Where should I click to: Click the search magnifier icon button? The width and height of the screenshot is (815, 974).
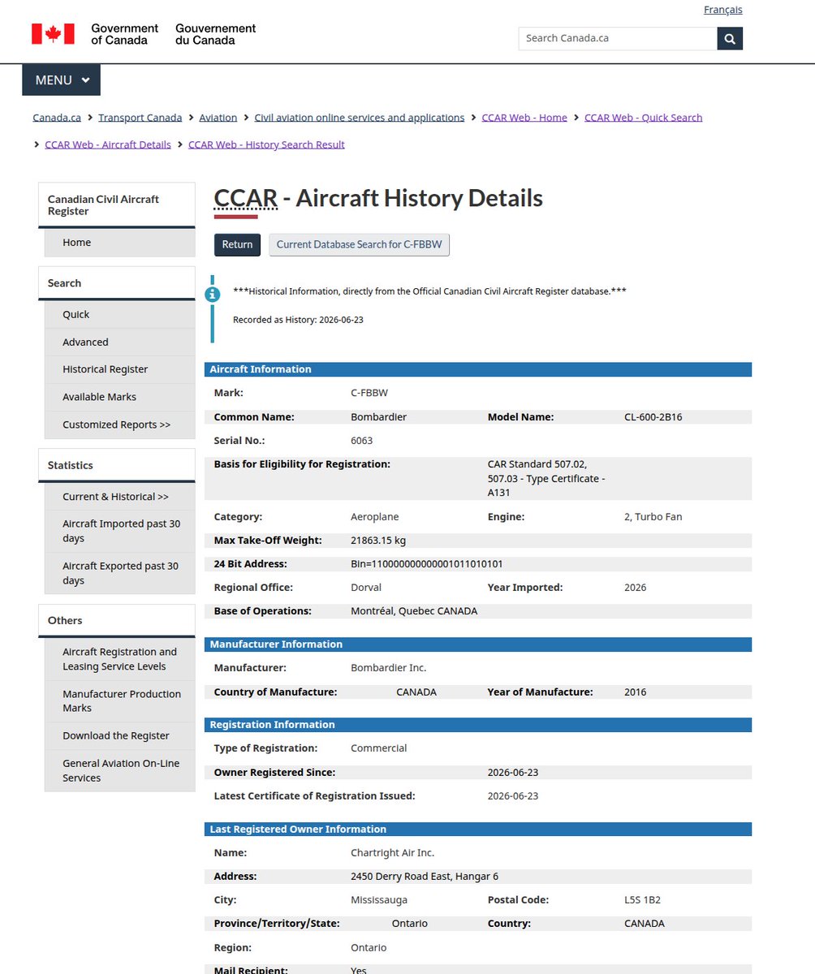[730, 38]
